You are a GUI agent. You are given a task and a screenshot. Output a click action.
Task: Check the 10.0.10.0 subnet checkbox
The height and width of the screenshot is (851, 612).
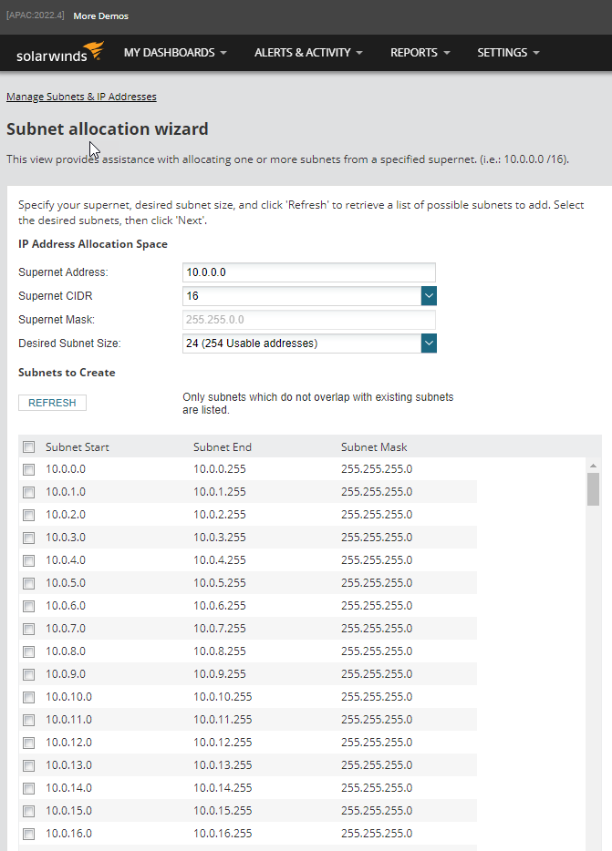coord(29,697)
